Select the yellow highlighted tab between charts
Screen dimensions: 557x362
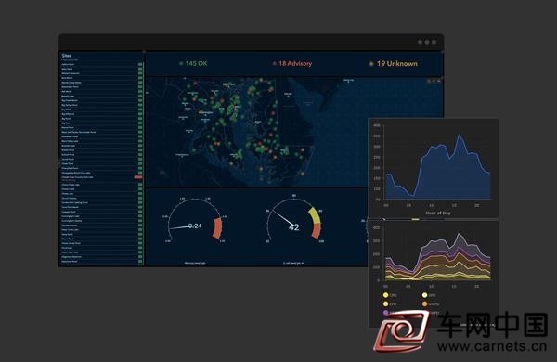[x=415, y=220]
